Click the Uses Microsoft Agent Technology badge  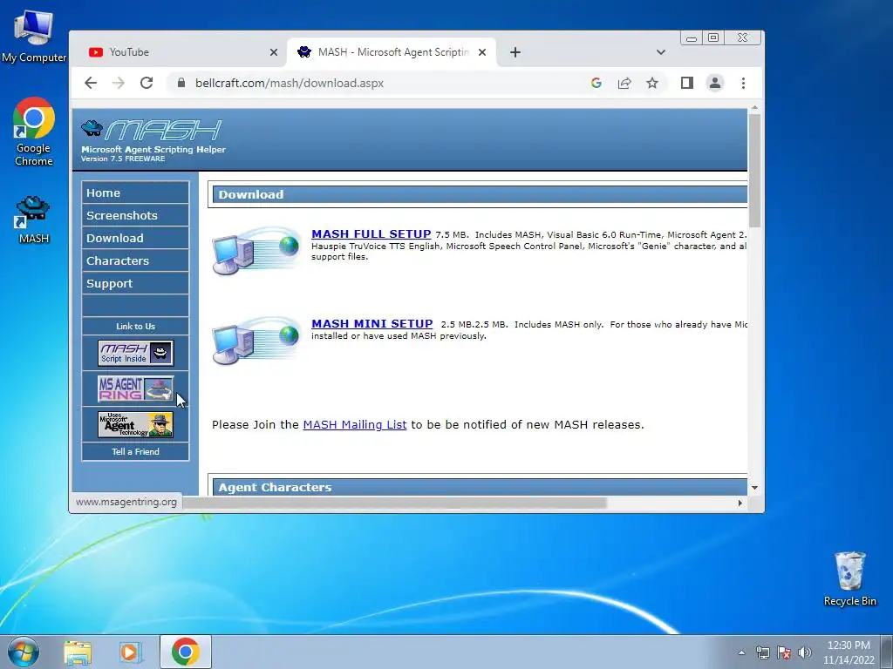(135, 424)
